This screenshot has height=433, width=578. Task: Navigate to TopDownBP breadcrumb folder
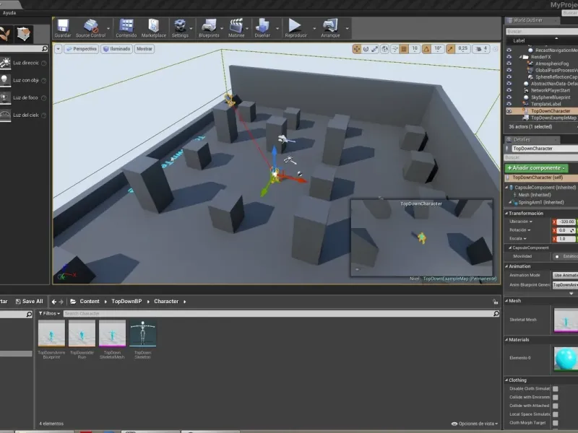(x=126, y=302)
